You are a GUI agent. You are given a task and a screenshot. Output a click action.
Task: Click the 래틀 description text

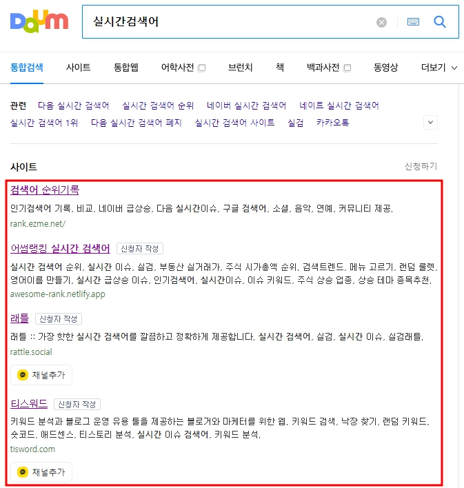(216, 336)
